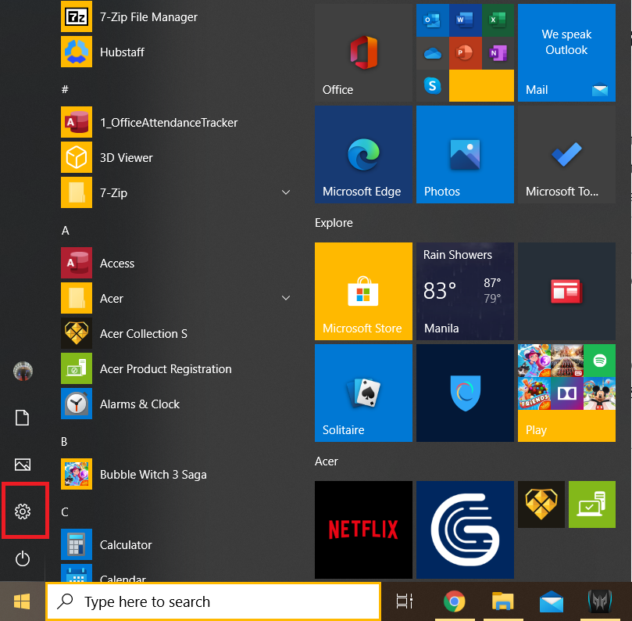Viewport: 632px width, 621px height.
Task: Click the Acer group heading
Action: [326, 461]
